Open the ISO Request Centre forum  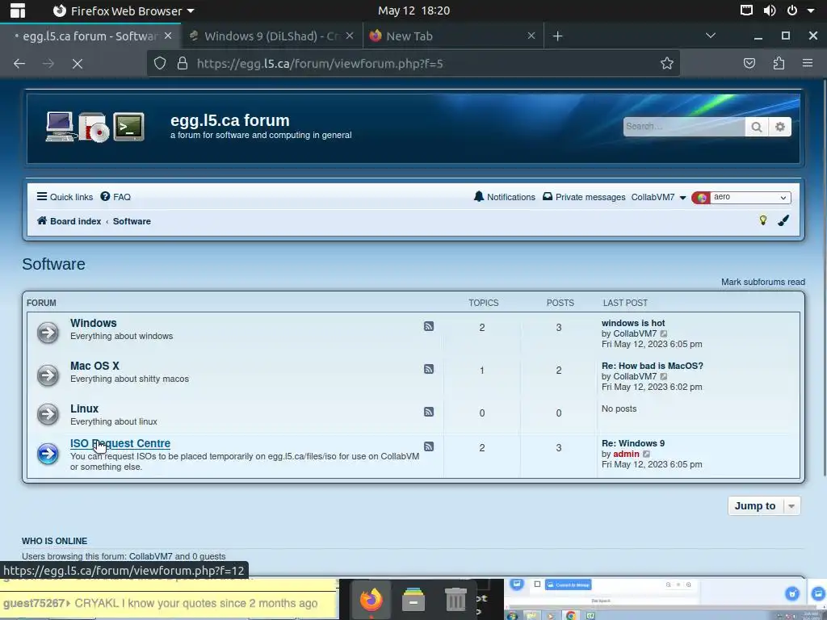[x=120, y=443]
